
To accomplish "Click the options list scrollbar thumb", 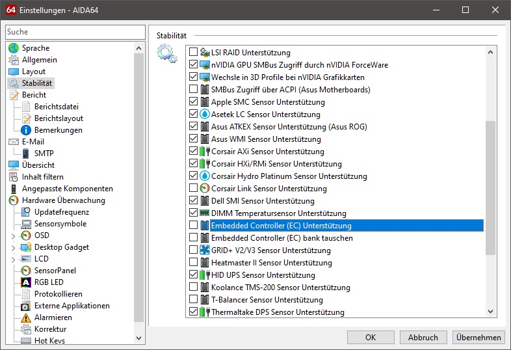I will (x=490, y=188).
